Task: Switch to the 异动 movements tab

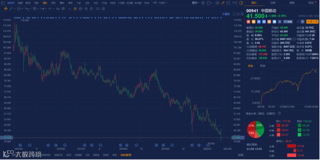Action: tap(263, 66)
